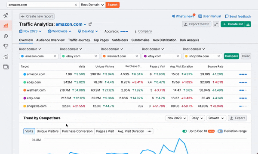Click the Export to PDF button
Viewport: 258px width, 154px height.
[197, 24]
